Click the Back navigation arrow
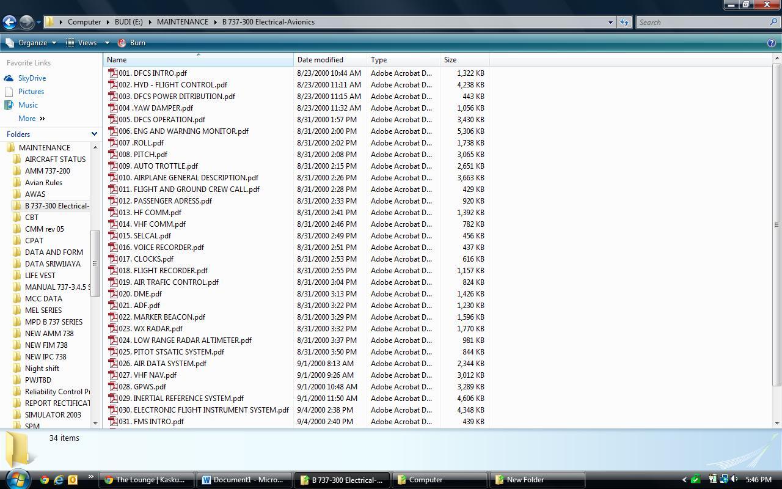782x489 pixels. pos(9,22)
